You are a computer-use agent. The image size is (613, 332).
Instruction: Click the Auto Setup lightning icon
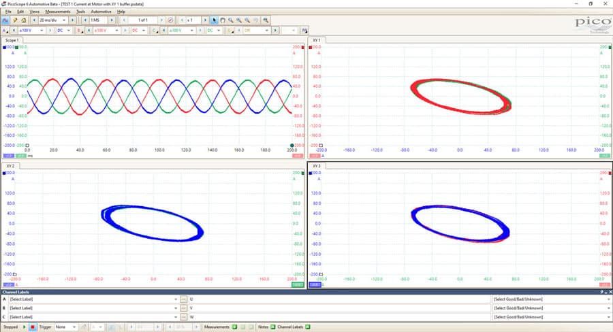click(x=15, y=20)
